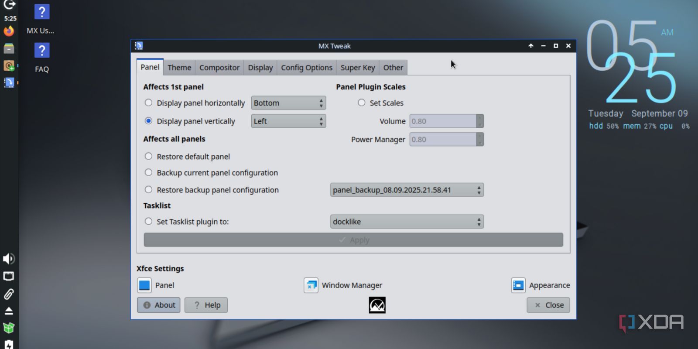This screenshot has width=698, height=349.
Task: Switch to the Panel tab
Action: [150, 67]
